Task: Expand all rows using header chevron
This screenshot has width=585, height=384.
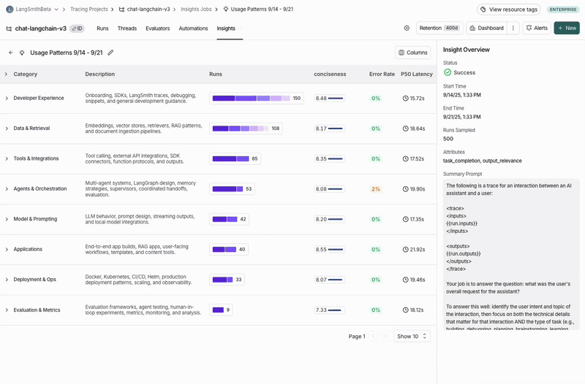Action: 7,74
